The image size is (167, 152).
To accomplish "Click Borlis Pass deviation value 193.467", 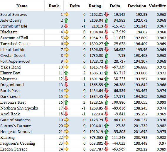I will point(141,90).
